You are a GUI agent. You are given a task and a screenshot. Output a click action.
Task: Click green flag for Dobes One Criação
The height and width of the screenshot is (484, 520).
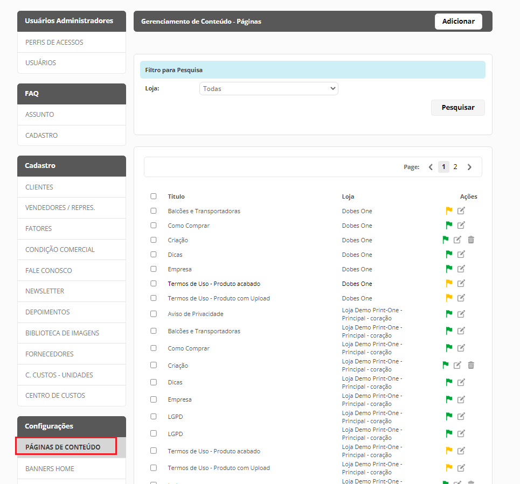click(x=446, y=240)
